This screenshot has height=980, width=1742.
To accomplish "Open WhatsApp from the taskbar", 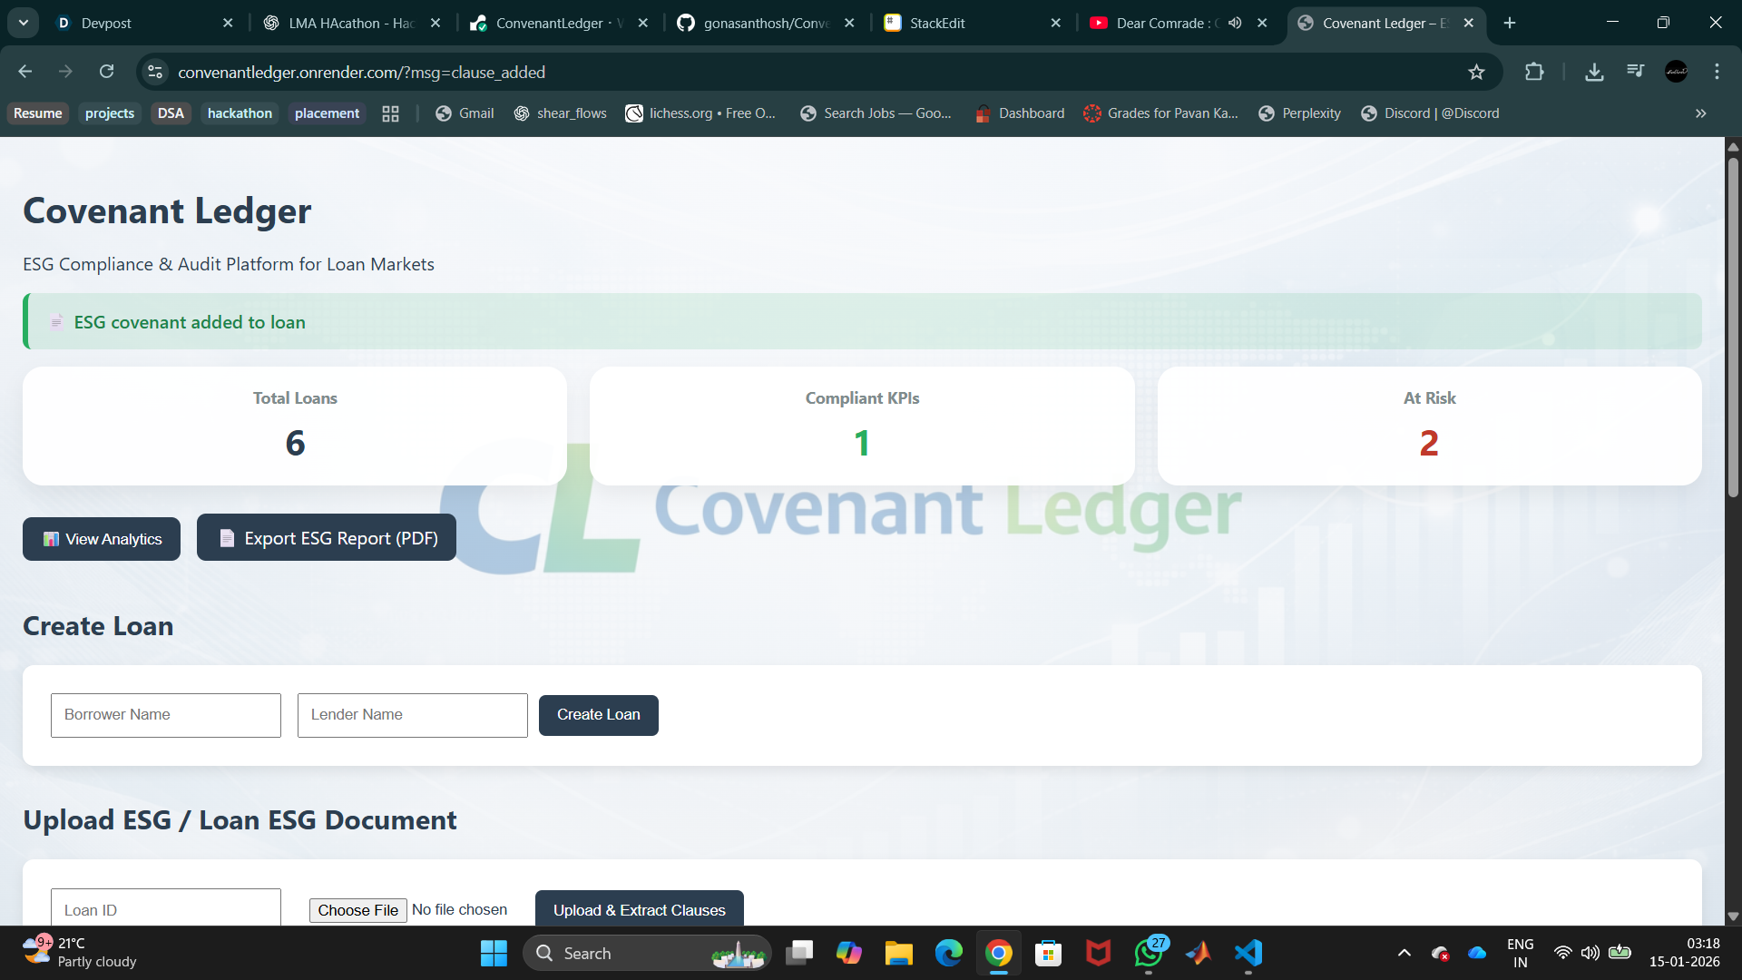I will pos(1149,953).
